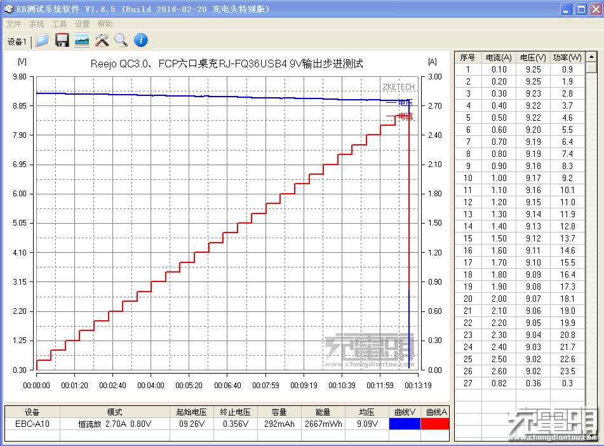This screenshot has height=446, width=604.
Task: Click the 3.00 current axis label
Action: 435,77
